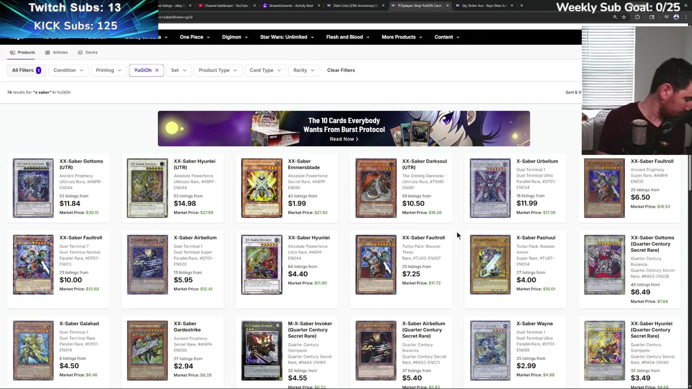Open the Sort & View options

coord(573,92)
